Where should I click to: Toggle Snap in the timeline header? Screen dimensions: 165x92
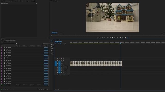point(58,43)
